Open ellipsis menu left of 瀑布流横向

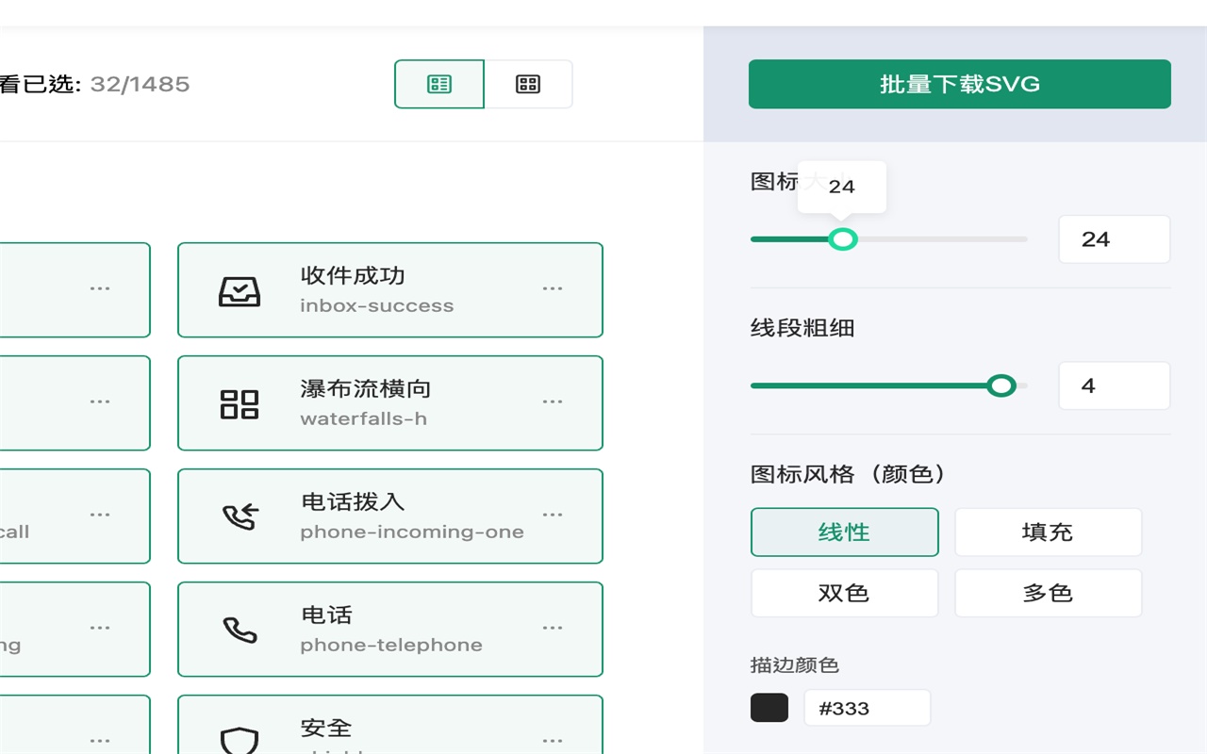[100, 402]
